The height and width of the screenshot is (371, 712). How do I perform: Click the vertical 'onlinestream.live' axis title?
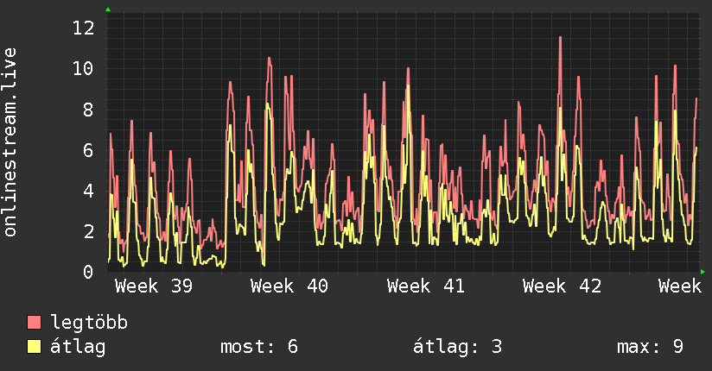pyautogui.click(x=10, y=141)
